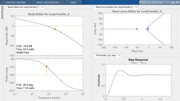This screenshot has width=180, height=101.
Task: Click the 'Magnitude (dB)' axis label
Action: coord(6,36)
